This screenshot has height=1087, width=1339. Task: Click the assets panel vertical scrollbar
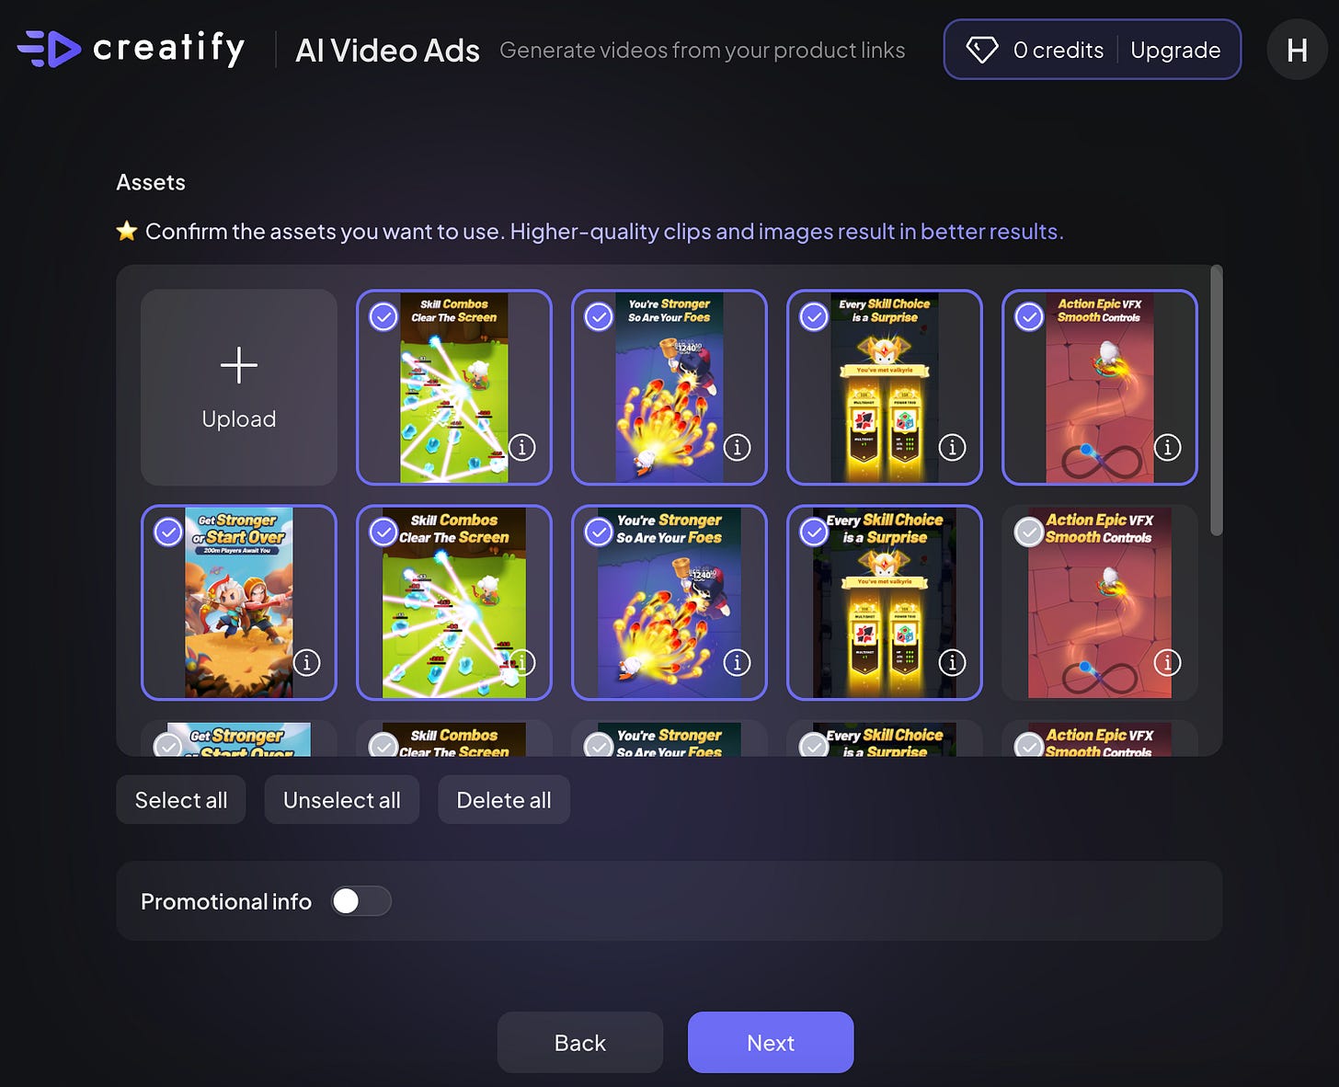click(1217, 401)
